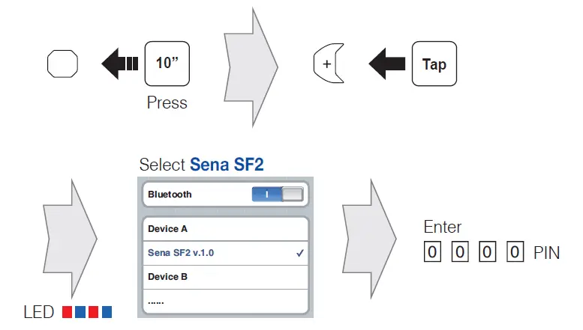Click the octagonal button icon
The height and width of the screenshot is (330, 583).
(x=62, y=64)
